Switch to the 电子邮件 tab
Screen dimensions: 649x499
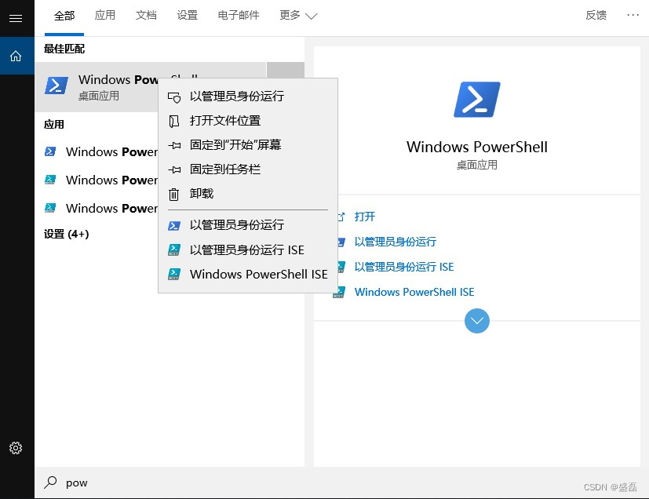pos(239,16)
